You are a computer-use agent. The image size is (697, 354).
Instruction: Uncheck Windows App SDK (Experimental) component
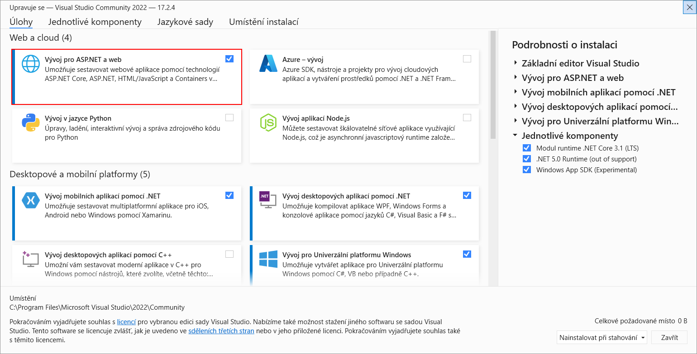click(x=526, y=170)
